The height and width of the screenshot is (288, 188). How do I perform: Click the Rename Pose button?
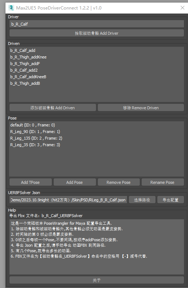point(163,182)
